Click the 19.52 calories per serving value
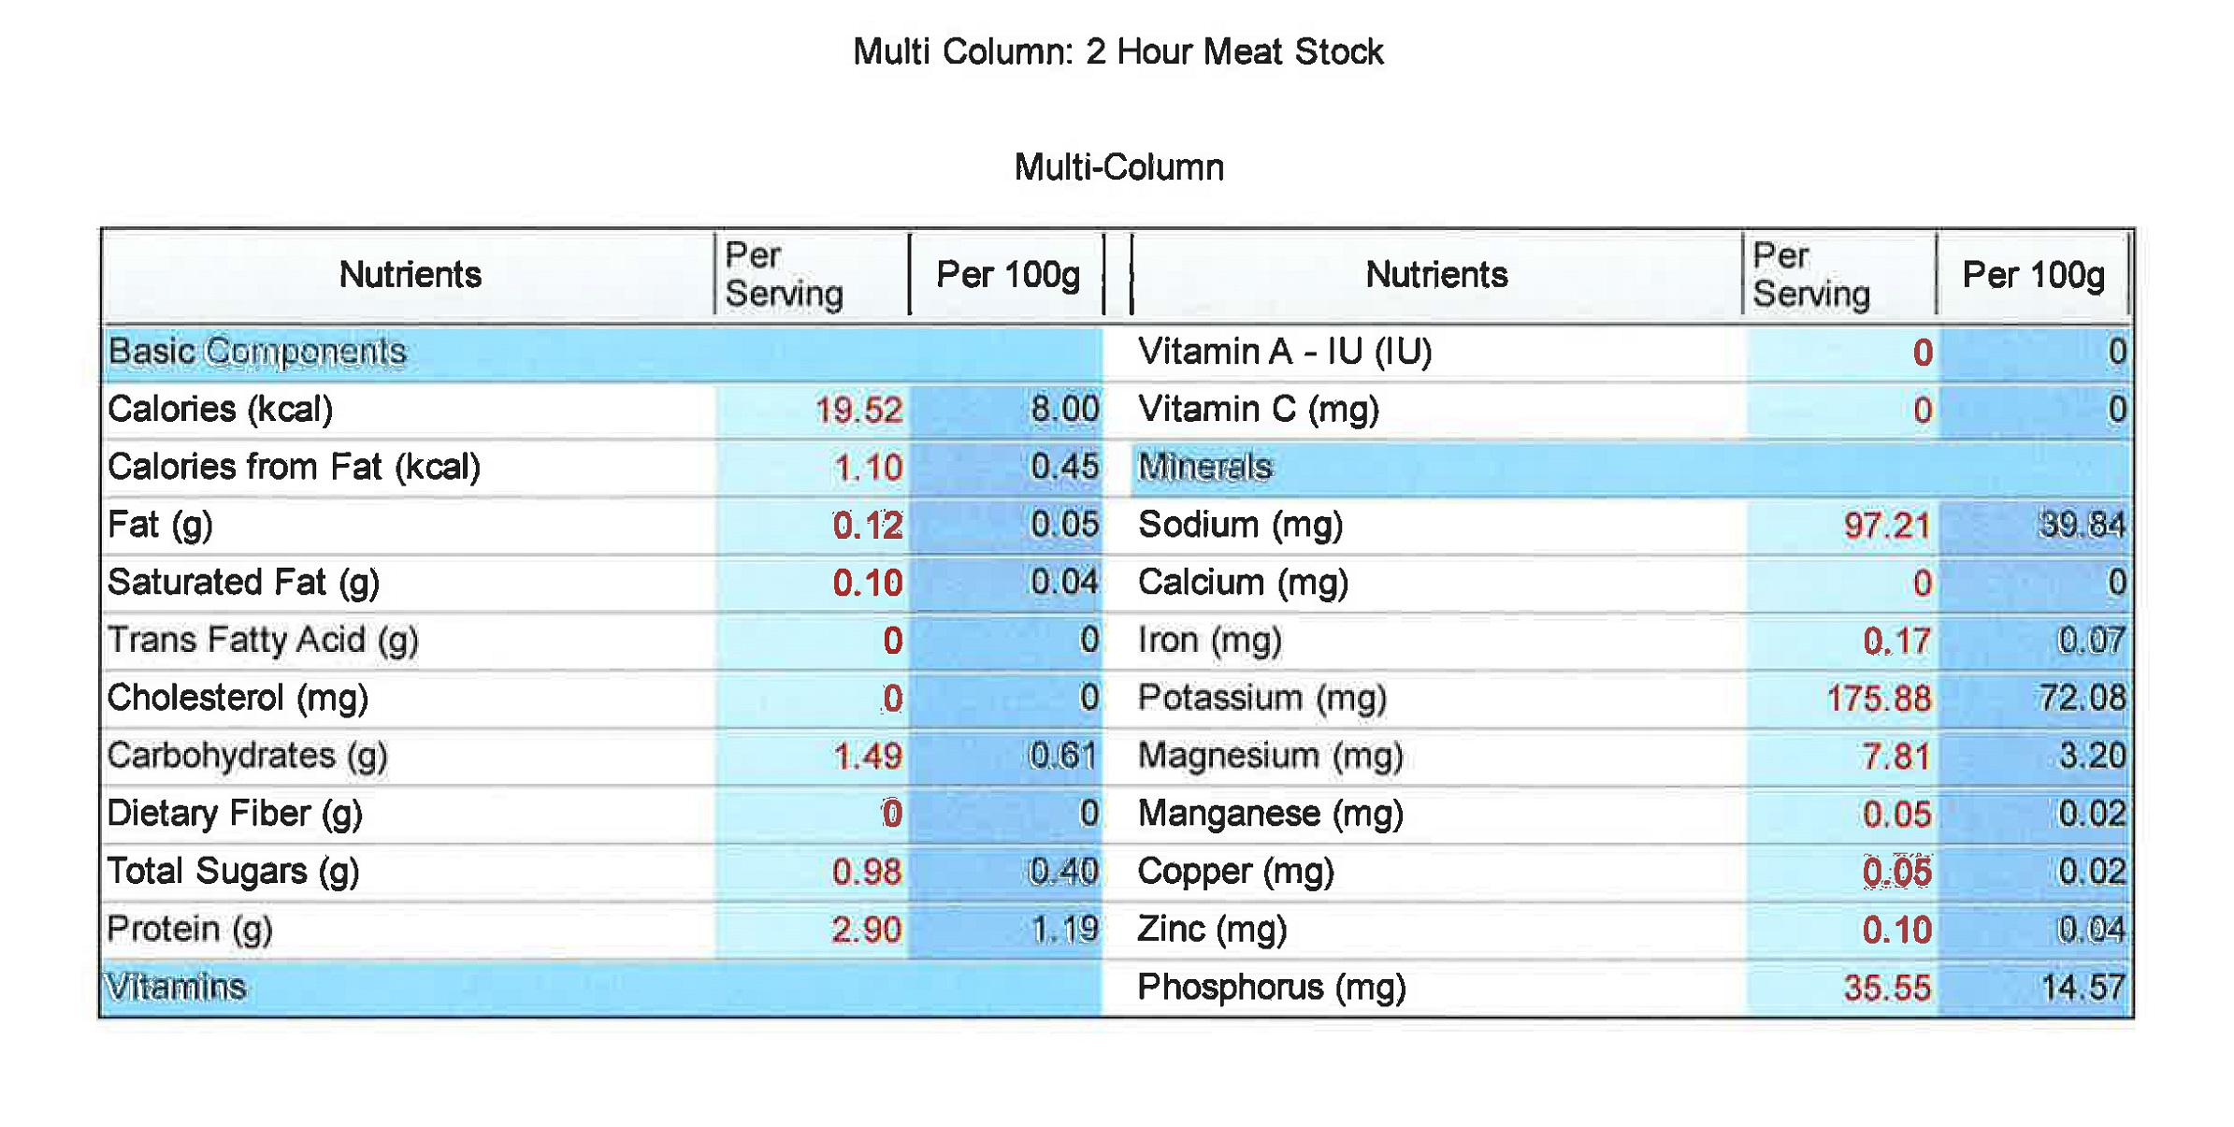 pos(858,411)
